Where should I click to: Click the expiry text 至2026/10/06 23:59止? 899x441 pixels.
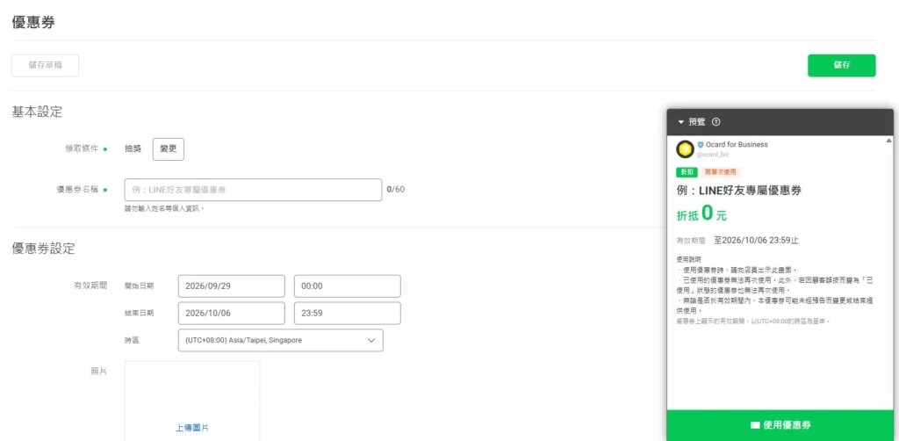click(756, 241)
